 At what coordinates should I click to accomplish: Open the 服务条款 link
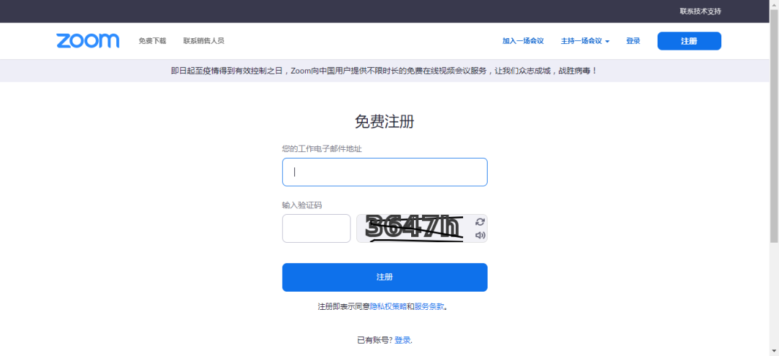(429, 306)
